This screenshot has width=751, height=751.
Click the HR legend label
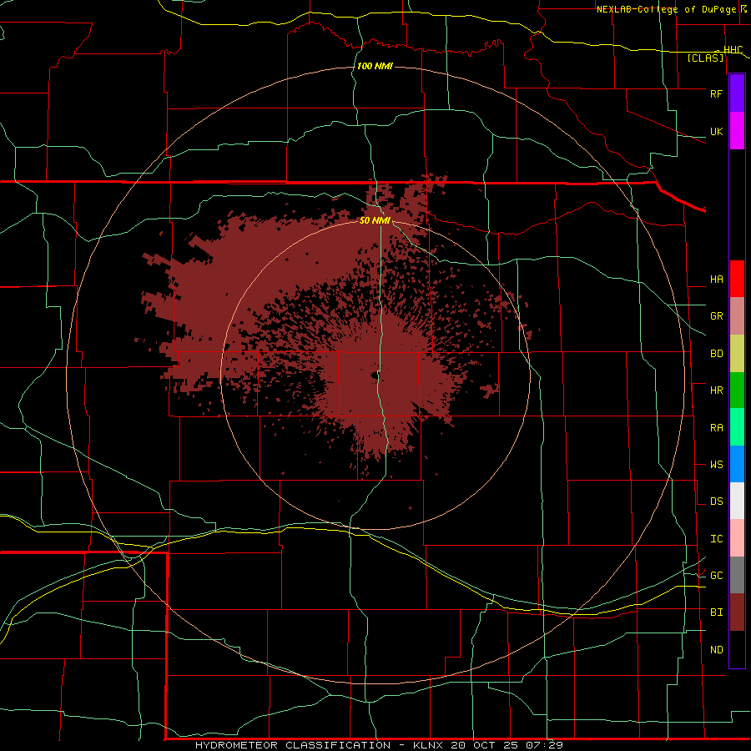tap(716, 391)
